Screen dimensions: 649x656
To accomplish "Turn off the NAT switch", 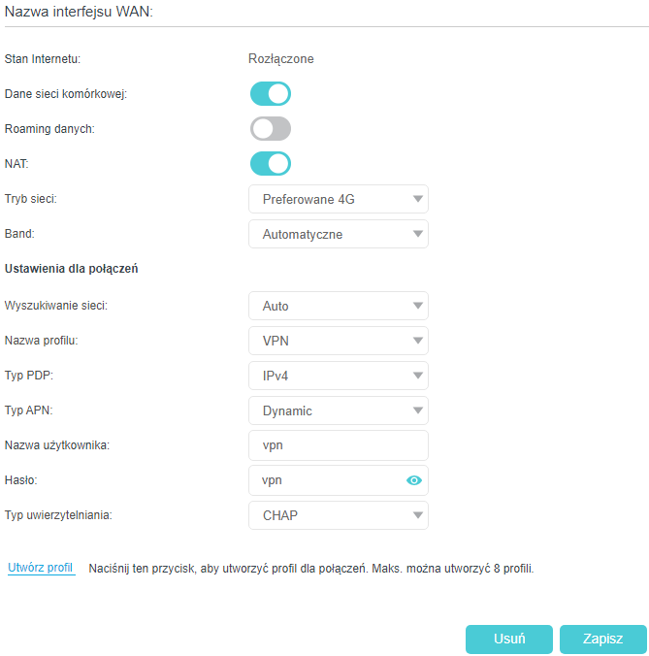I will (271, 164).
